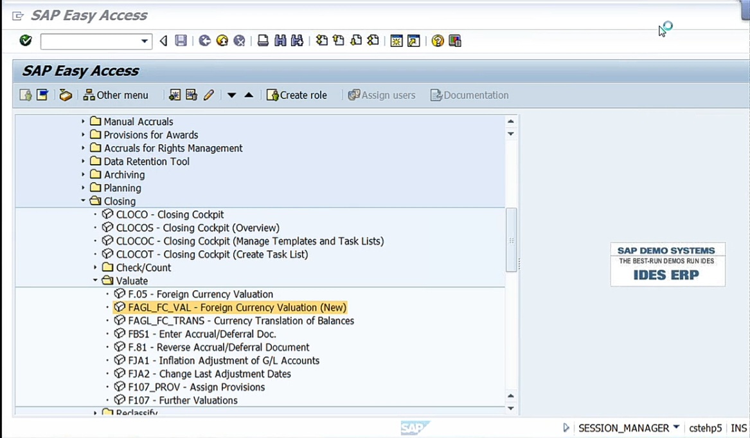
Task: Move favorite down with the down-triangle icon
Action: 231,95
